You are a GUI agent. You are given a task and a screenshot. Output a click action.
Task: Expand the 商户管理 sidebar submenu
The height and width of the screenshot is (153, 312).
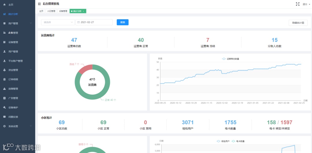(18, 23)
